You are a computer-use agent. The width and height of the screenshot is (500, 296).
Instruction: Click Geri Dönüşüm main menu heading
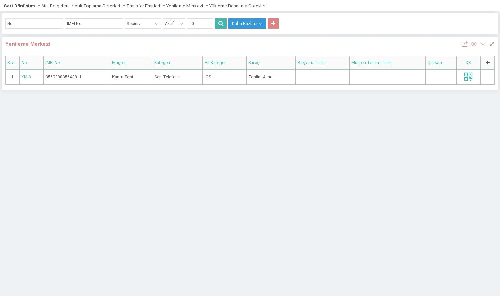pyautogui.click(x=19, y=6)
